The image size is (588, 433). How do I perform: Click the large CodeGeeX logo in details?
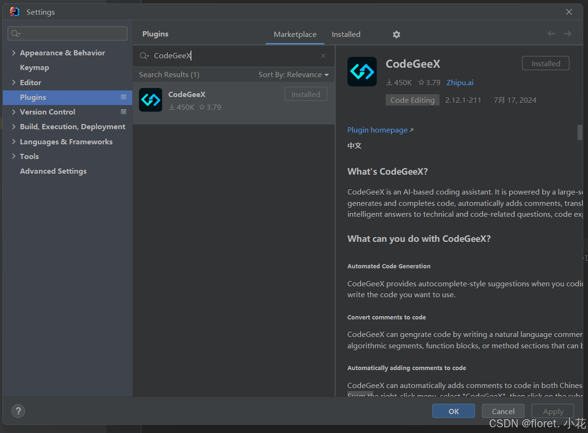tap(362, 71)
